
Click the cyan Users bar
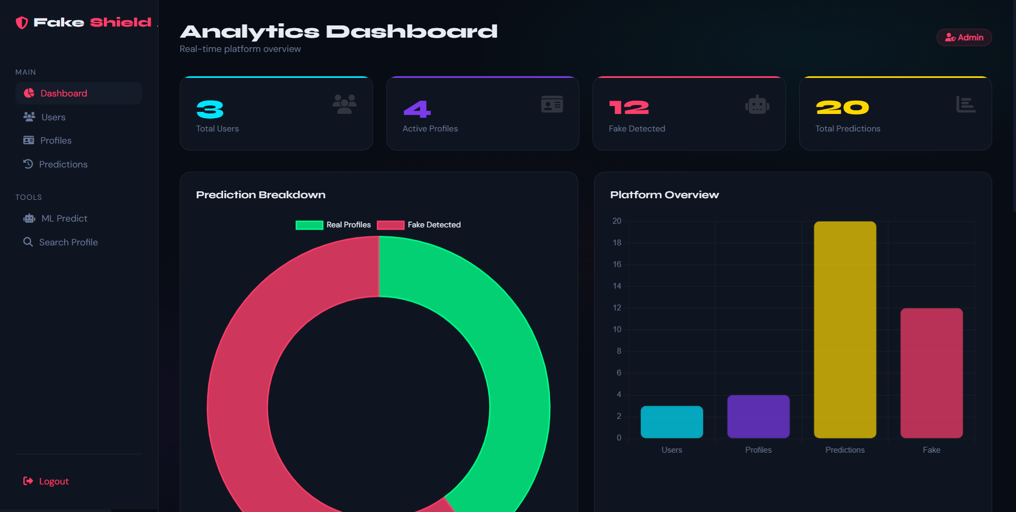click(672, 422)
